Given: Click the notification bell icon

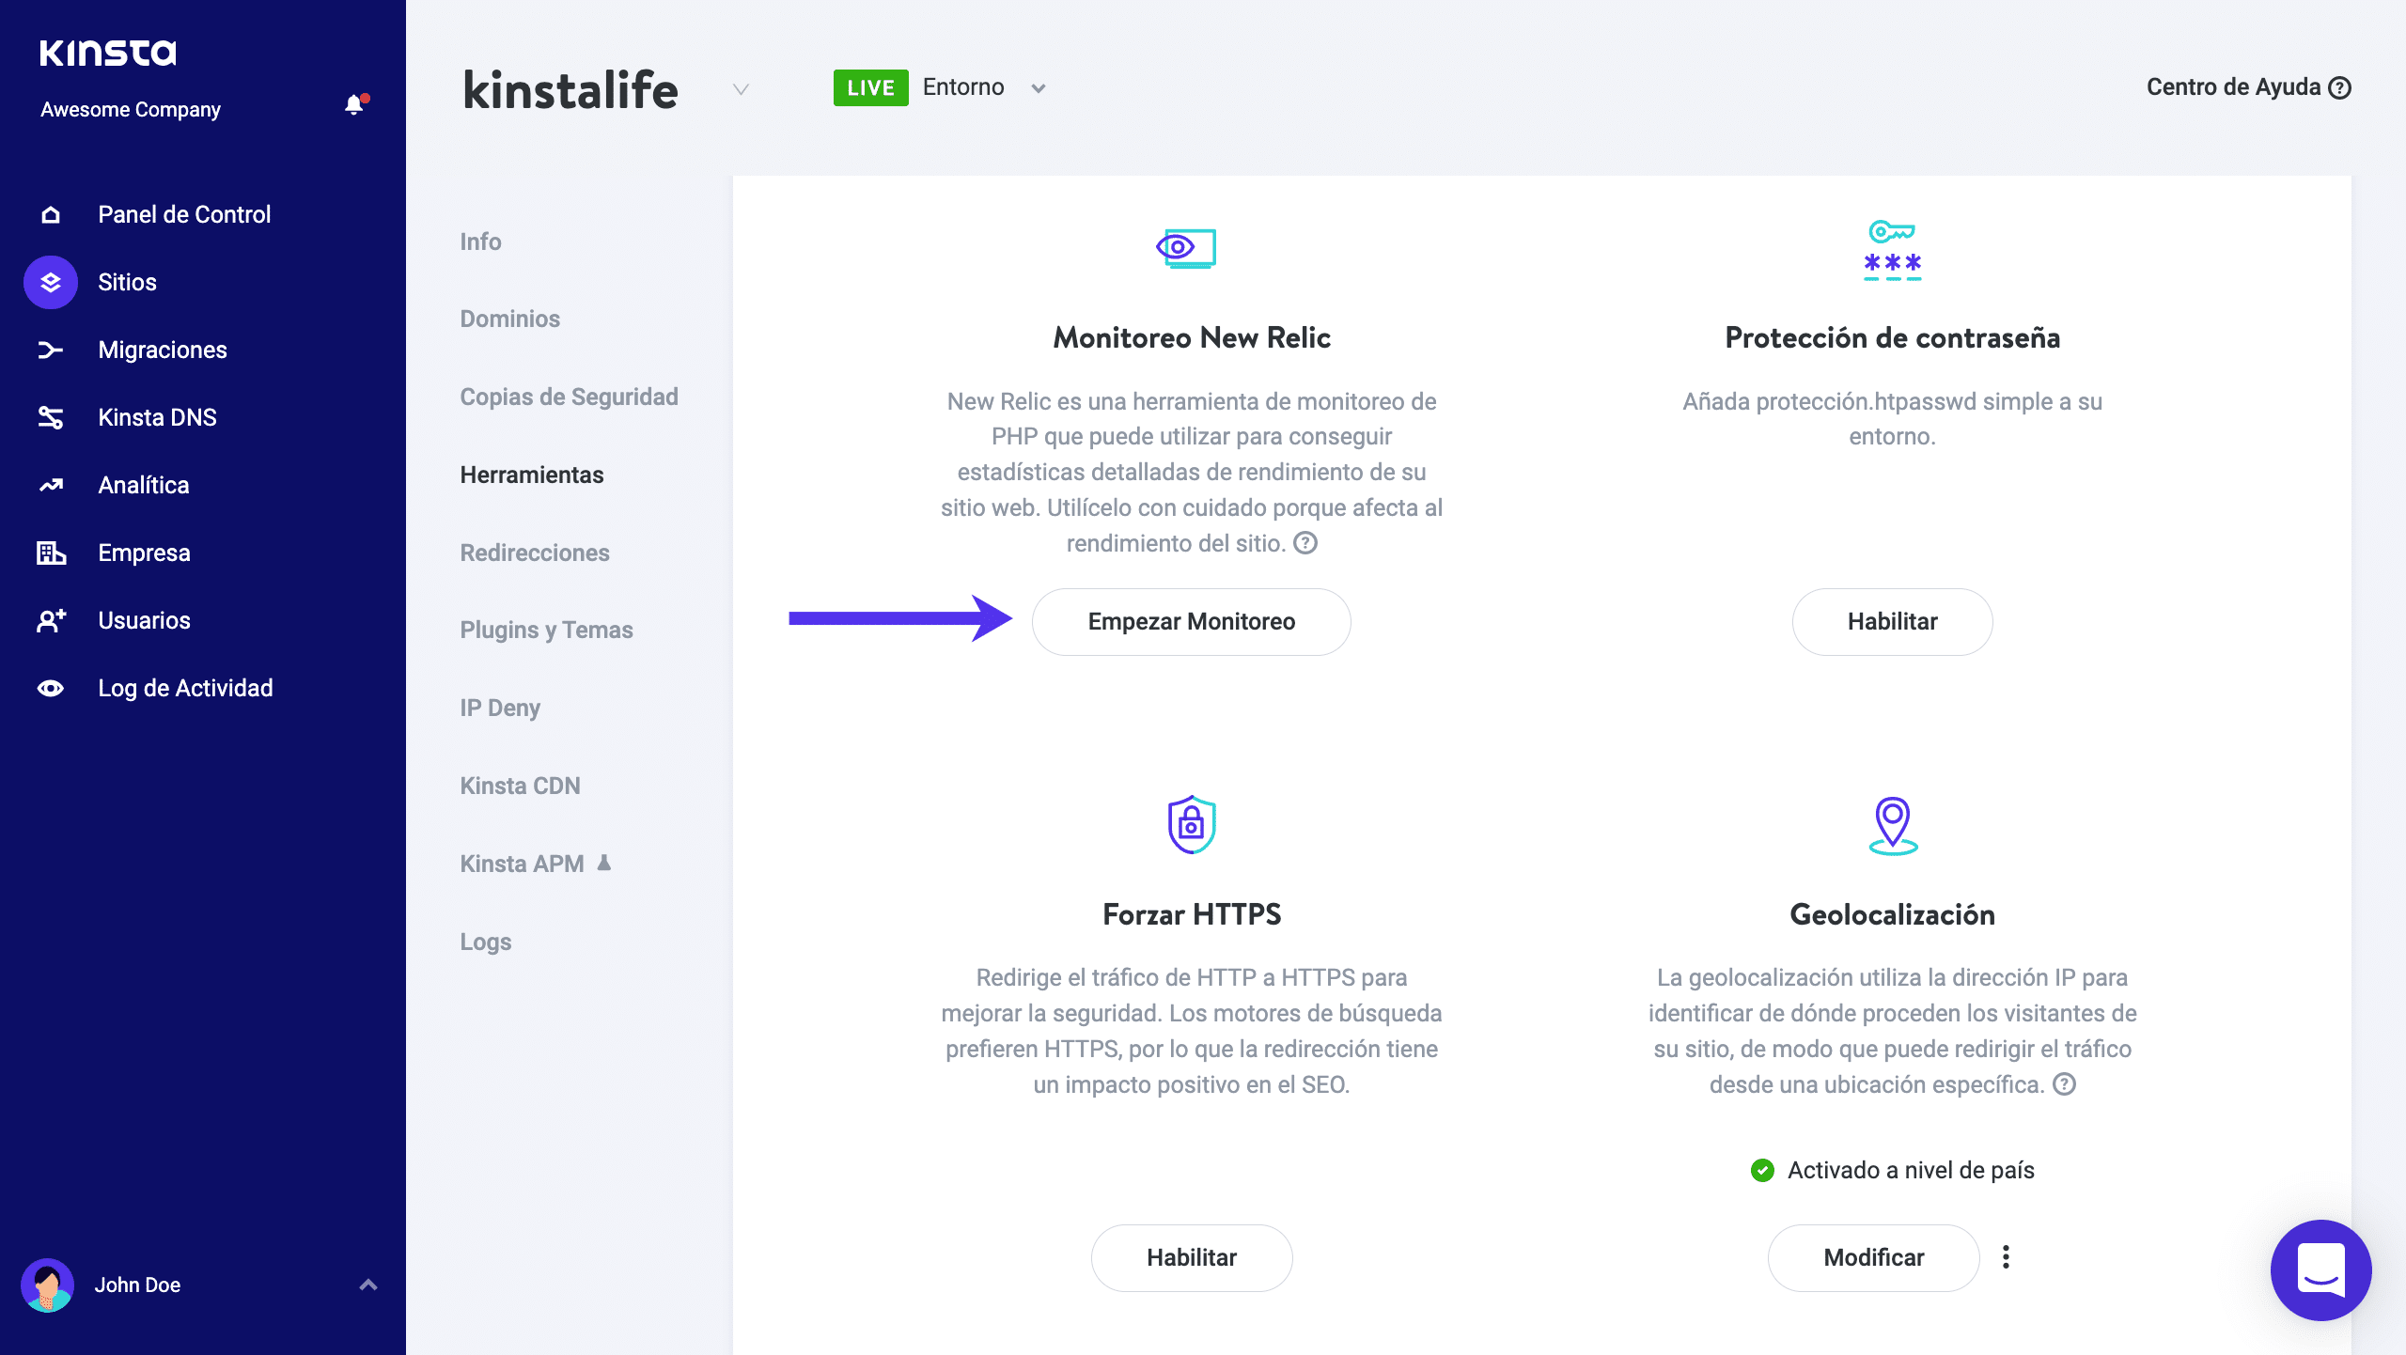Looking at the screenshot, I should (x=354, y=105).
